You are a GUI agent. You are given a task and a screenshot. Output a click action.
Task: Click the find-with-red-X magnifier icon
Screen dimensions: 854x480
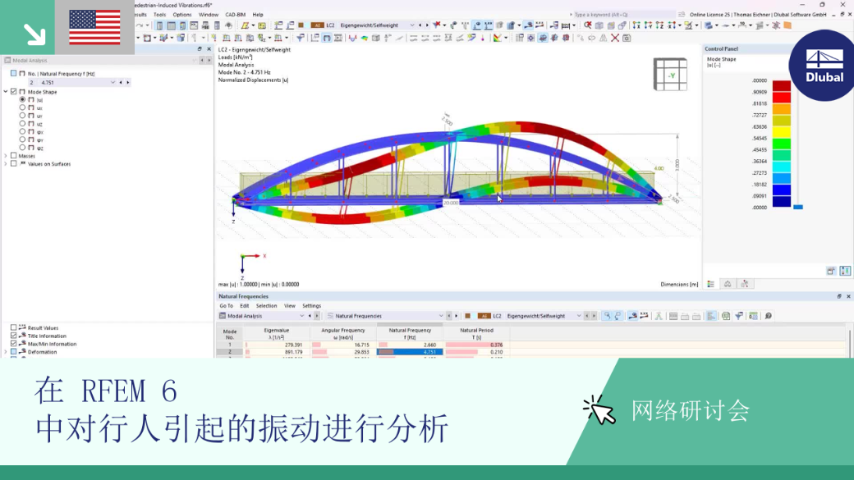click(588, 25)
